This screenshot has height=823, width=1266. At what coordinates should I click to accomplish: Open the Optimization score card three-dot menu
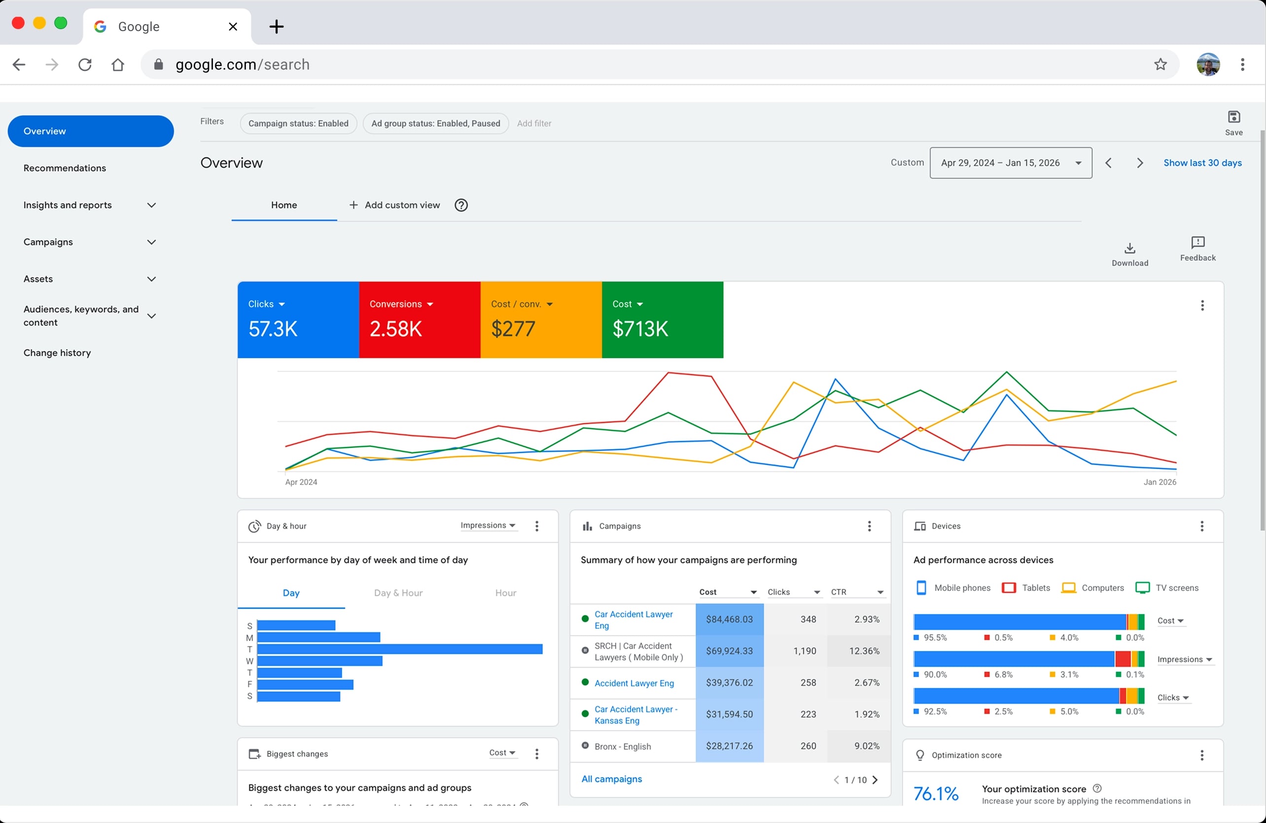coord(1201,755)
